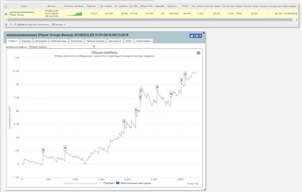Click the $ marker near game 400

coord(43,151)
